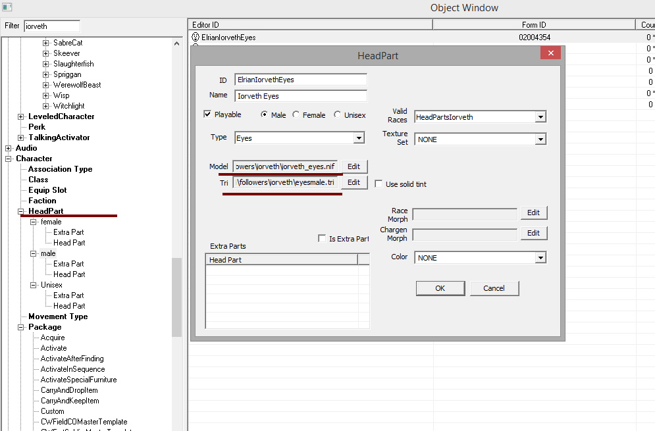This screenshot has width=655, height=431.
Task: Open the Type Eyes dropdown
Action: click(358, 138)
